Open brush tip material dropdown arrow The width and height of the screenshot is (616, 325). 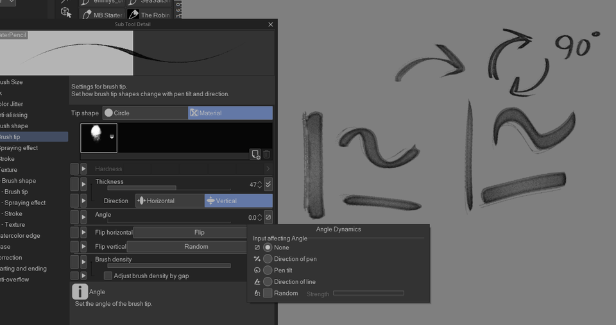(x=112, y=137)
